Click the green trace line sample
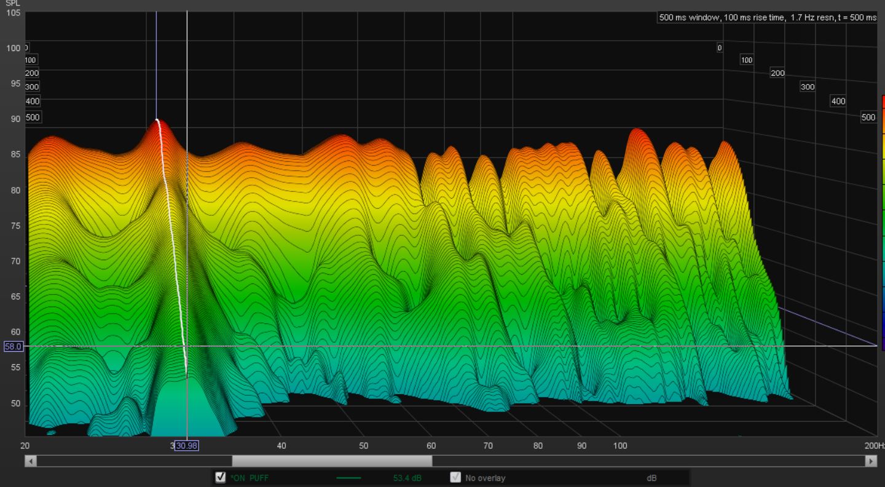Image resolution: width=885 pixels, height=487 pixels. pyautogui.click(x=348, y=478)
